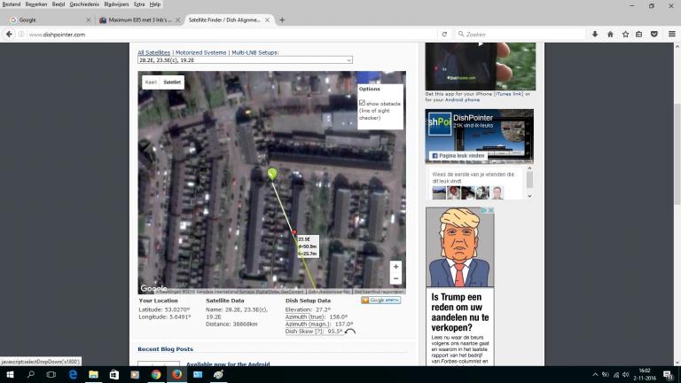Image resolution: width=681 pixels, height=383 pixels.
Task: Zoom in the map with plus button
Action: click(x=395, y=266)
